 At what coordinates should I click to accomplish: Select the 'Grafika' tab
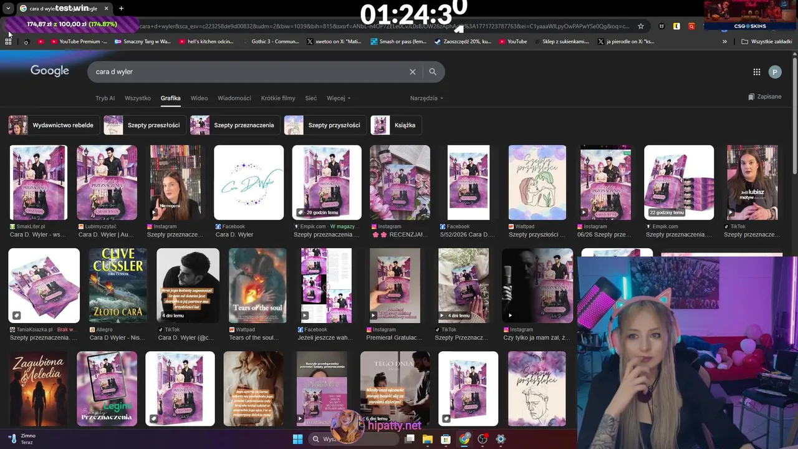coord(170,99)
